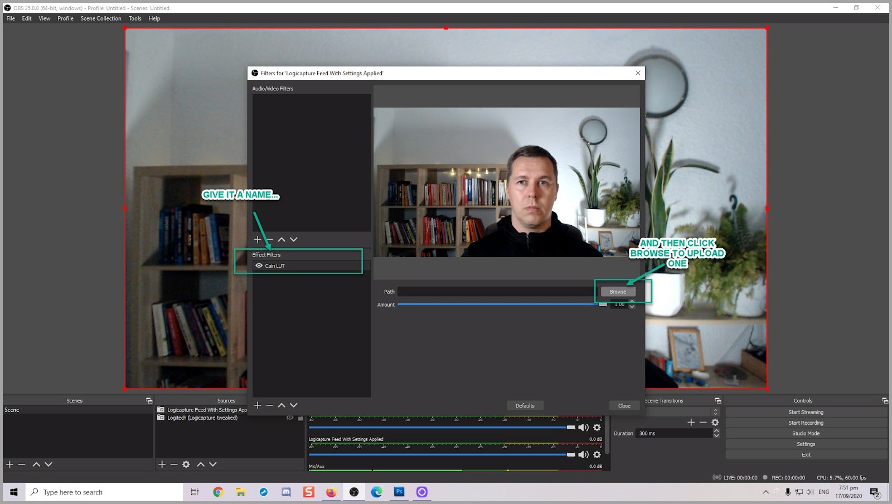Image resolution: width=892 pixels, height=504 pixels.
Task: Move source up in Sources dock
Action: click(x=201, y=464)
